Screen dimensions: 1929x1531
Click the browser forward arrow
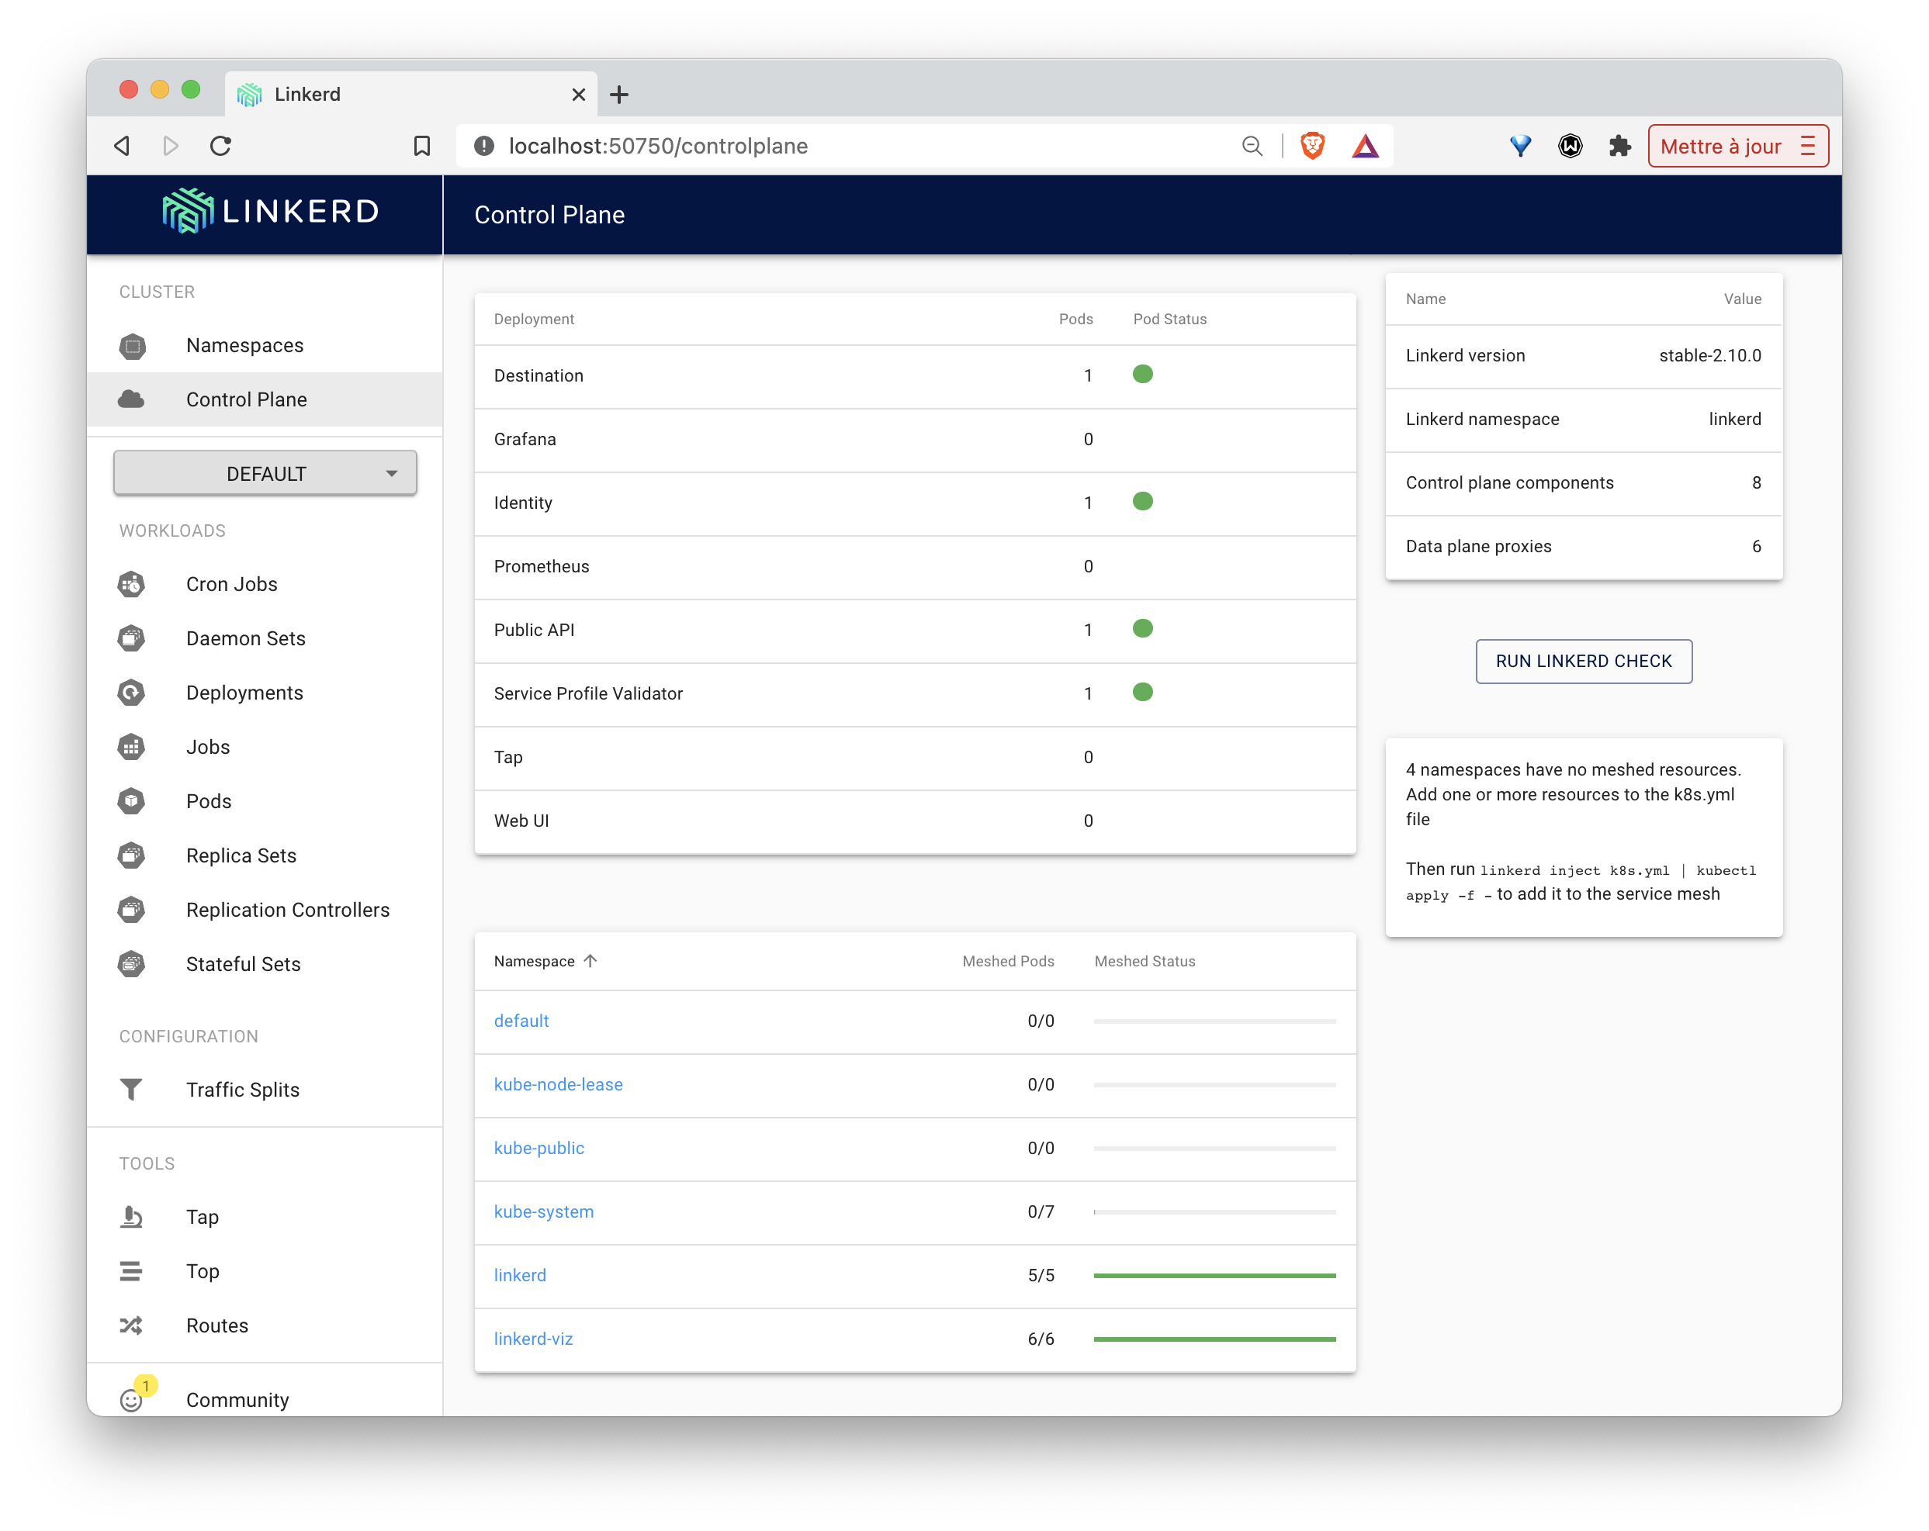click(x=171, y=146)
